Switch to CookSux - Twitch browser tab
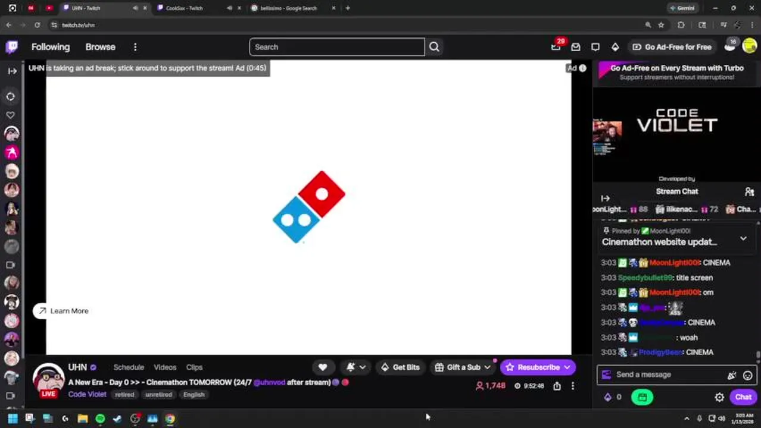 pos(194,8)
